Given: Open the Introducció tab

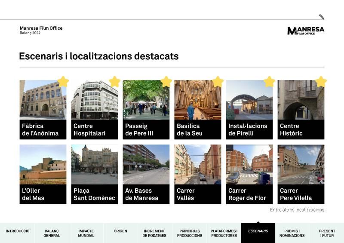Looking at the screenshot, I should click(x=17, y=233).
